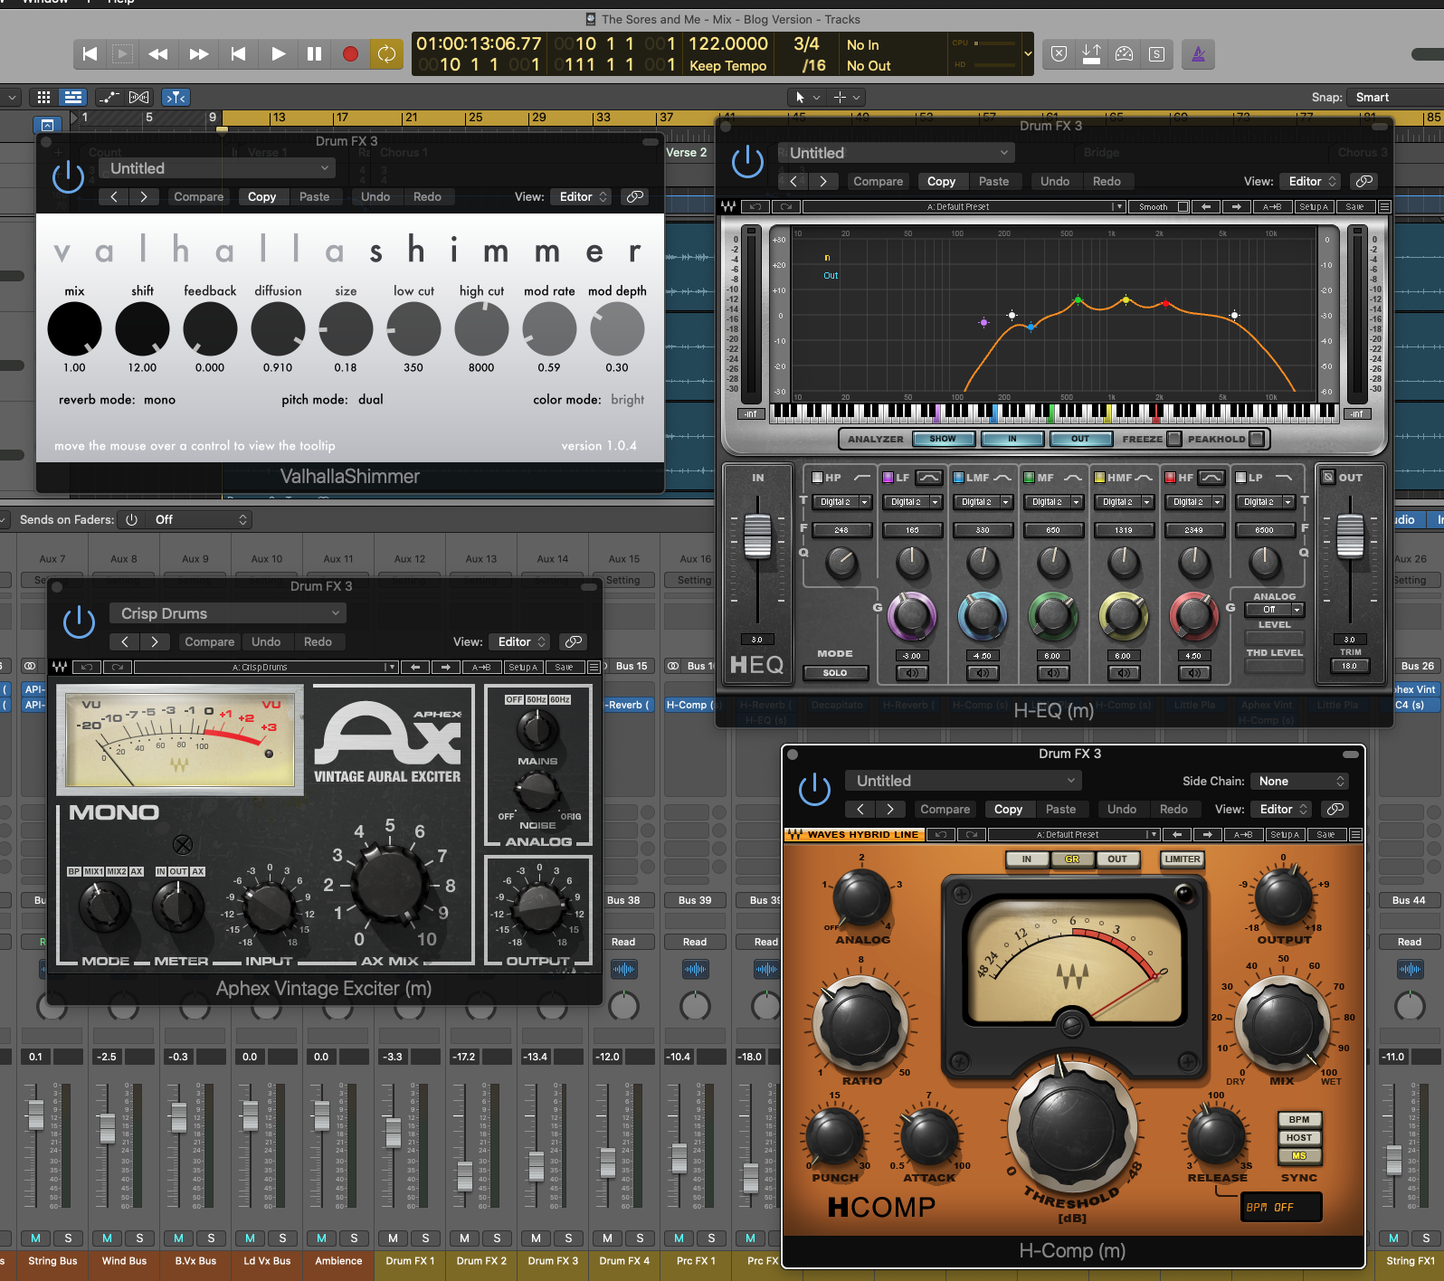The height and width of the screenshot is (1281, 1444).
Task: Click H-EQ next preset arrow in Waves bar
Action: pyautogui.click(x=1236, y=206)
